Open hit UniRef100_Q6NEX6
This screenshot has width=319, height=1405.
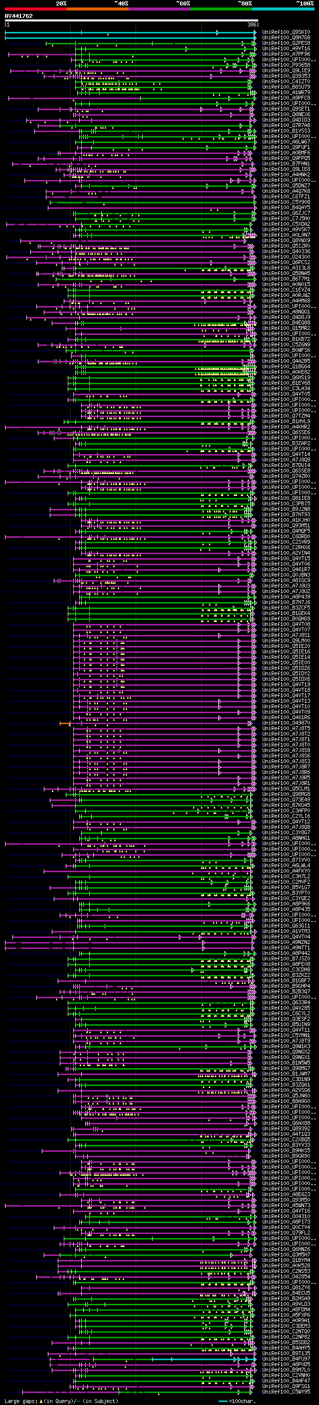pos(286,115)
